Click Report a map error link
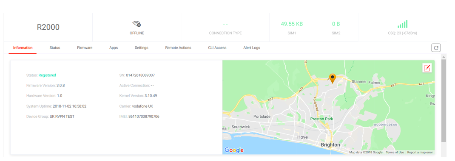Screen dimensions: 455x161 coord(420,153)
